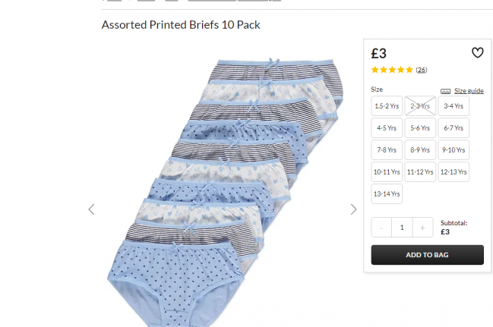Viewport: 493px width, 327px height.
Task: Open the 26 reviews link
Action: coord(422,70)
